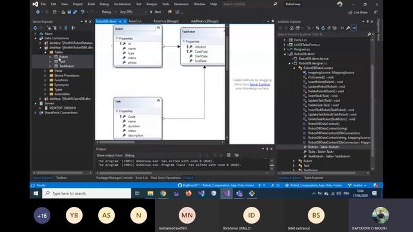This screenshot has height=232, width=413.
Task: Click the Navigate Backward toolbar icon
Action: click(x=38, y=12)
